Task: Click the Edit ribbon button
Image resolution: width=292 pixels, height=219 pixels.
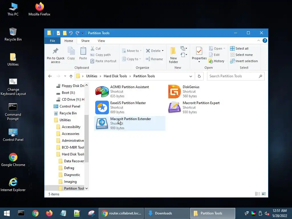Action: click(214, 55)
